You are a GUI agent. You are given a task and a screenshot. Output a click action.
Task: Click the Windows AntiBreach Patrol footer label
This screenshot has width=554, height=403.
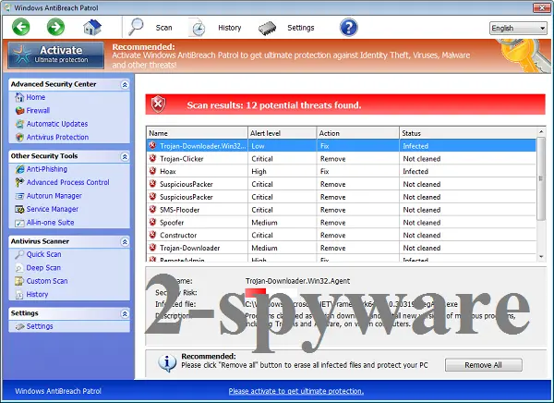pyautogui.click(x=58, y=391)
